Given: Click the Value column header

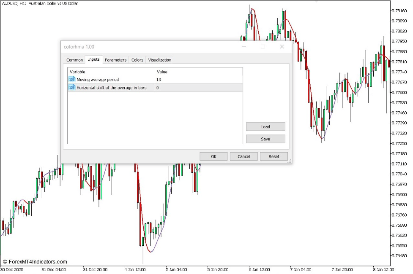Looking at the screenshot, I should [161, 71].
